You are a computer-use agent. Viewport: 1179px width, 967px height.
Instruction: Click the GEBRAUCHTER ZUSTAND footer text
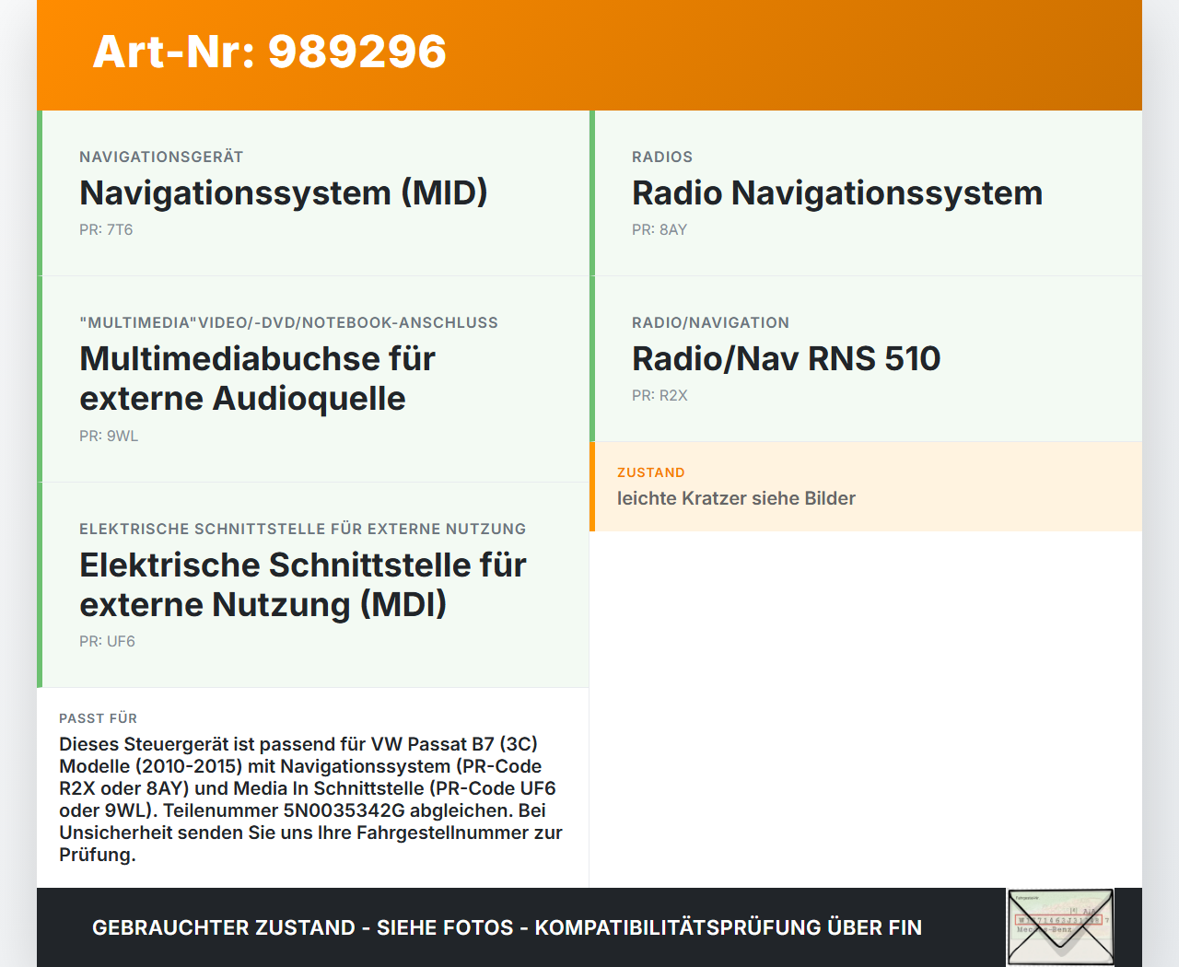pyautogui.click(x=507, y=927)
